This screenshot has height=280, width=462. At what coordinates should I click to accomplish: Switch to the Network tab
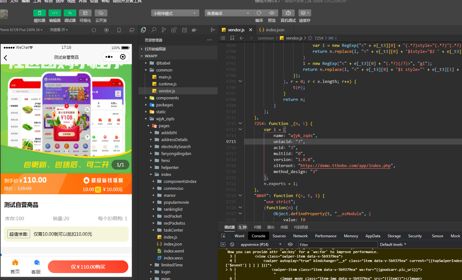coord(300,236)
